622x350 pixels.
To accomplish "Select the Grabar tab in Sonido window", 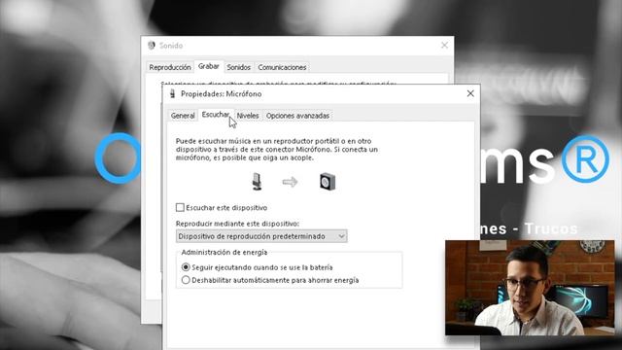I will [209, 66].
